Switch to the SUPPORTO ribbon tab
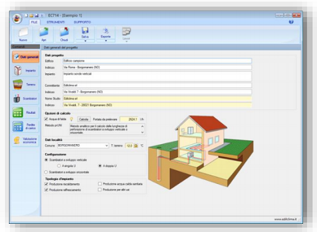 [82, 22]
